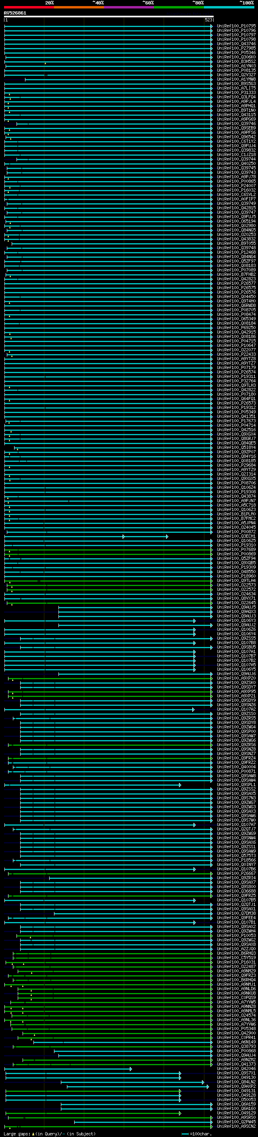The height and width of the screenshot is (1137, 258).
Task: Select hit label UniRef100_P08135
Action: pyautogui.click(x=236, y=71)
